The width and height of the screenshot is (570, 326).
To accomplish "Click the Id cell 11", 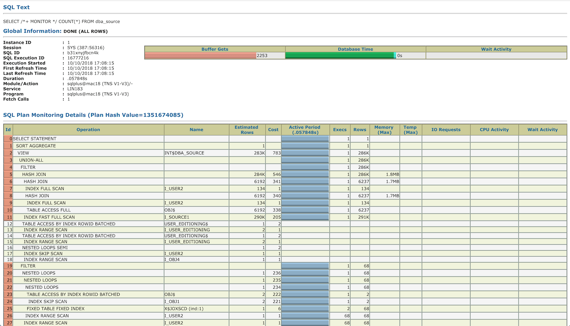I will [x=8, y=217].
